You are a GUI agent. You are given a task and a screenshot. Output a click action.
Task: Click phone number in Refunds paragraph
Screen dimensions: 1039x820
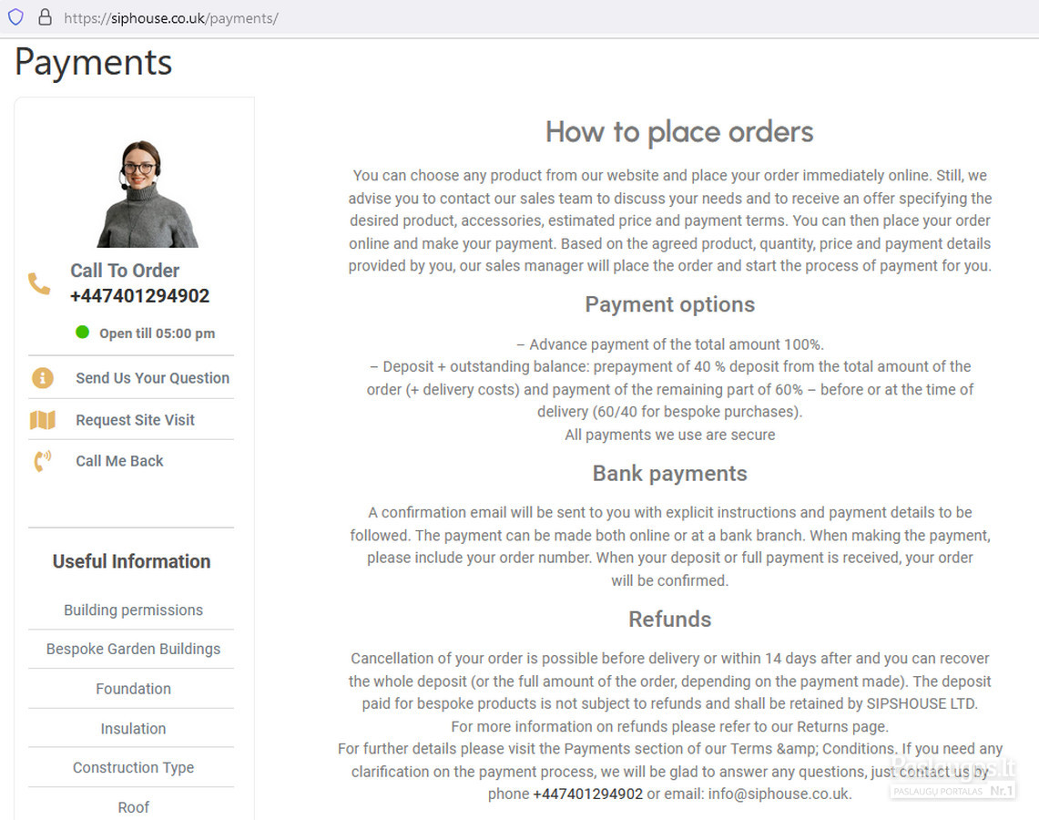pos(587,794)
